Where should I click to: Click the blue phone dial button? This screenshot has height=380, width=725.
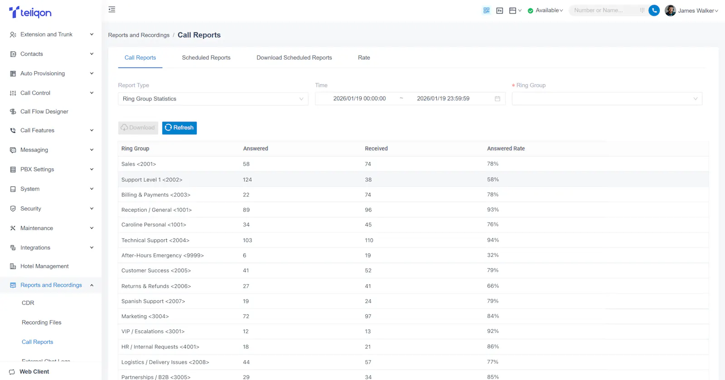[x=654, y=10]
